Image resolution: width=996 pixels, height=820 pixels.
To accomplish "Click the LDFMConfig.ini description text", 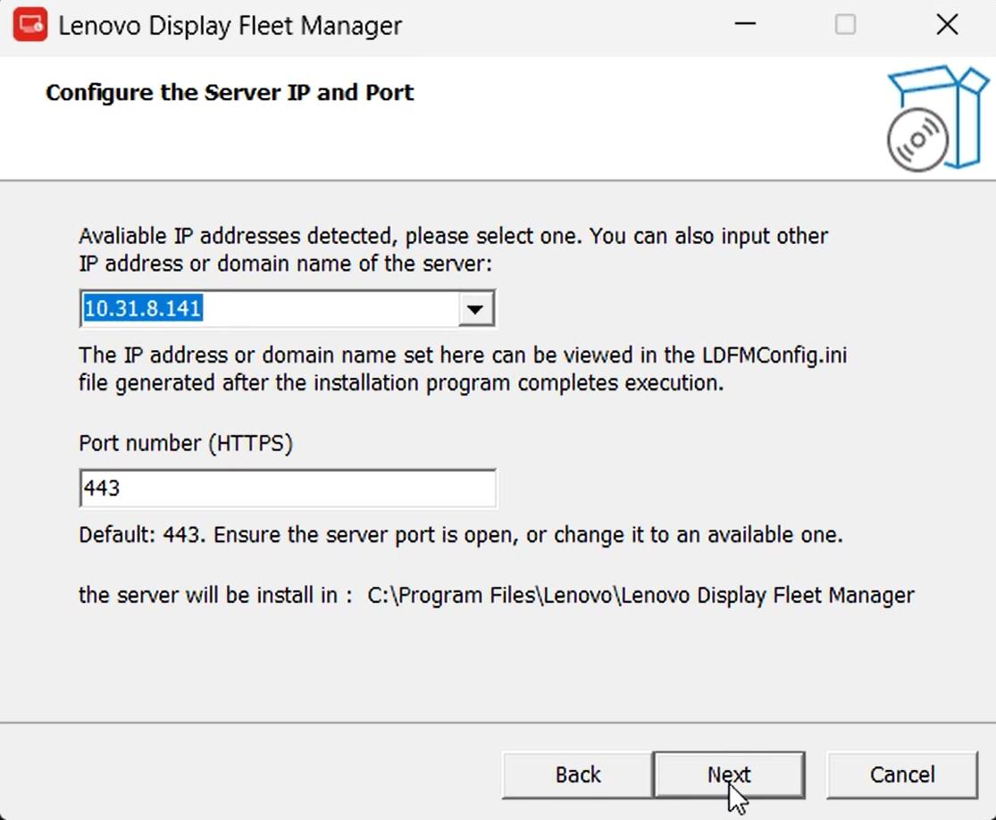I will pyautogui.click(x=463, y=368).
